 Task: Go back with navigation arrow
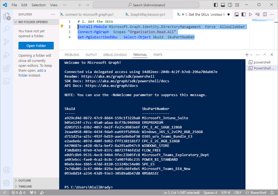(80, 5)
